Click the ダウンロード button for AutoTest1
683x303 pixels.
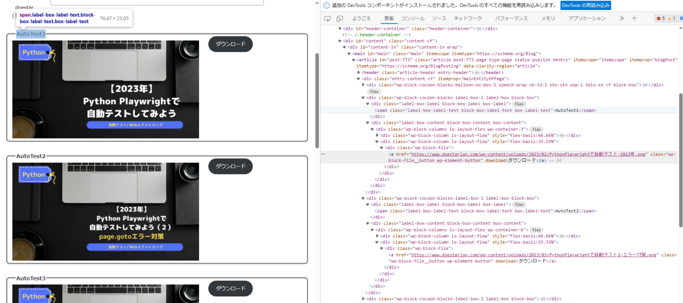coord(230,44)
